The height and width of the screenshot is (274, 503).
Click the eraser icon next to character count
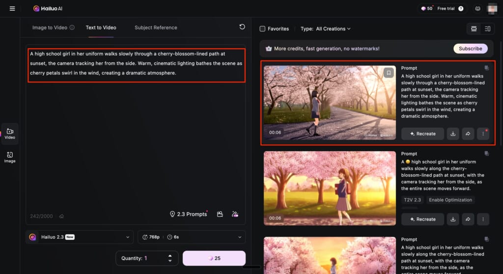(x=61, y=216)
